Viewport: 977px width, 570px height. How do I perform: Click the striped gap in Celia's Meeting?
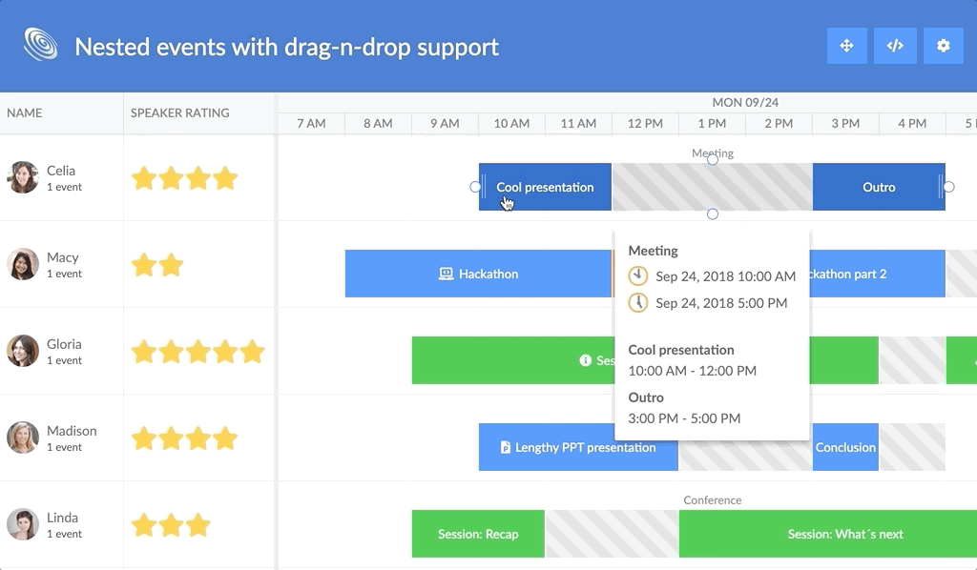click(x=712, y=187)
